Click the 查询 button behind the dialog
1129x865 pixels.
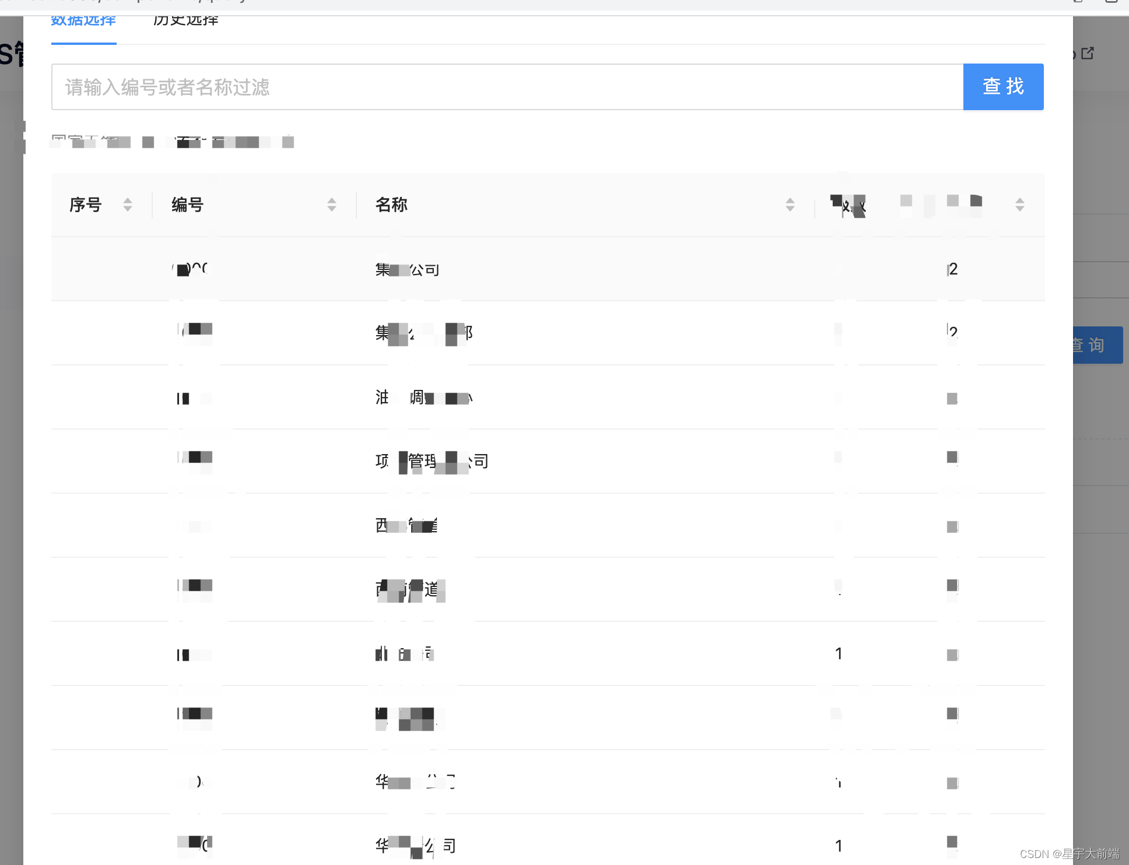1096,345
